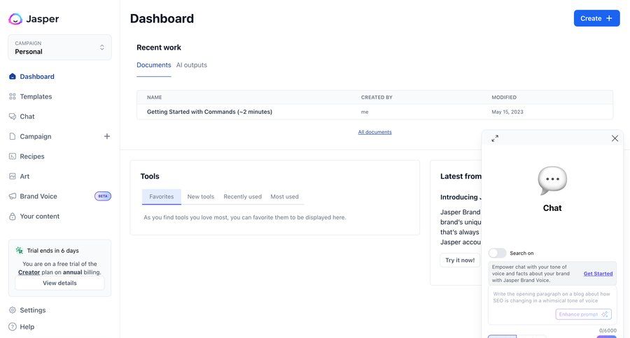Image resolution: width=630 pixels, height=338 pixels.
Task: Click the blue Create button
Action: tap(596, 18)
